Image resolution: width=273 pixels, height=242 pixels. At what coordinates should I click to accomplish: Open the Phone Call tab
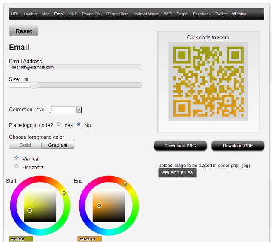point(91,14)
